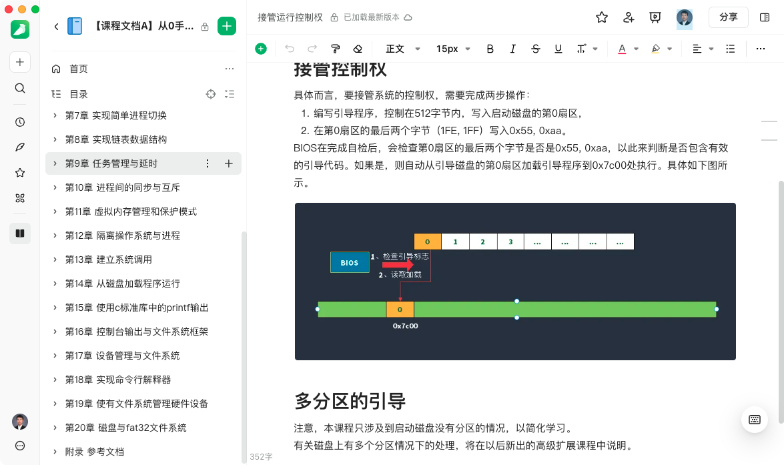Go to 首页 in sidebar
This screenshot has width=784, height=465.
click(x=78, y=69)
